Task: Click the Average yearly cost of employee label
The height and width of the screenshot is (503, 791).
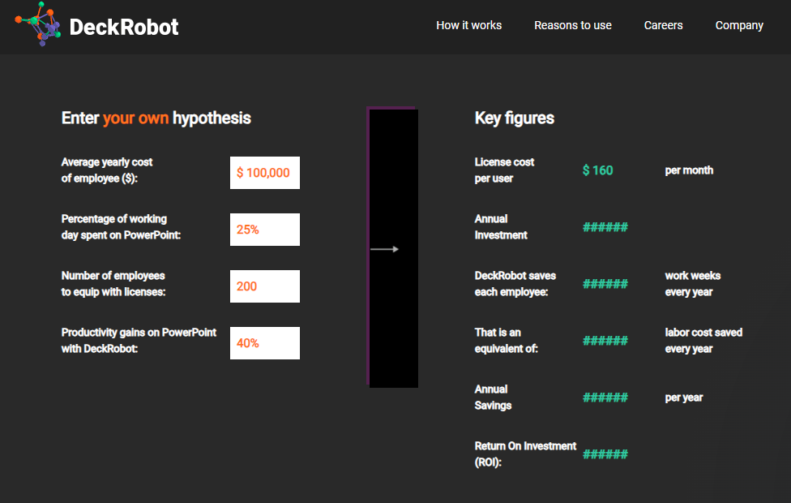Action: (106, 170)
